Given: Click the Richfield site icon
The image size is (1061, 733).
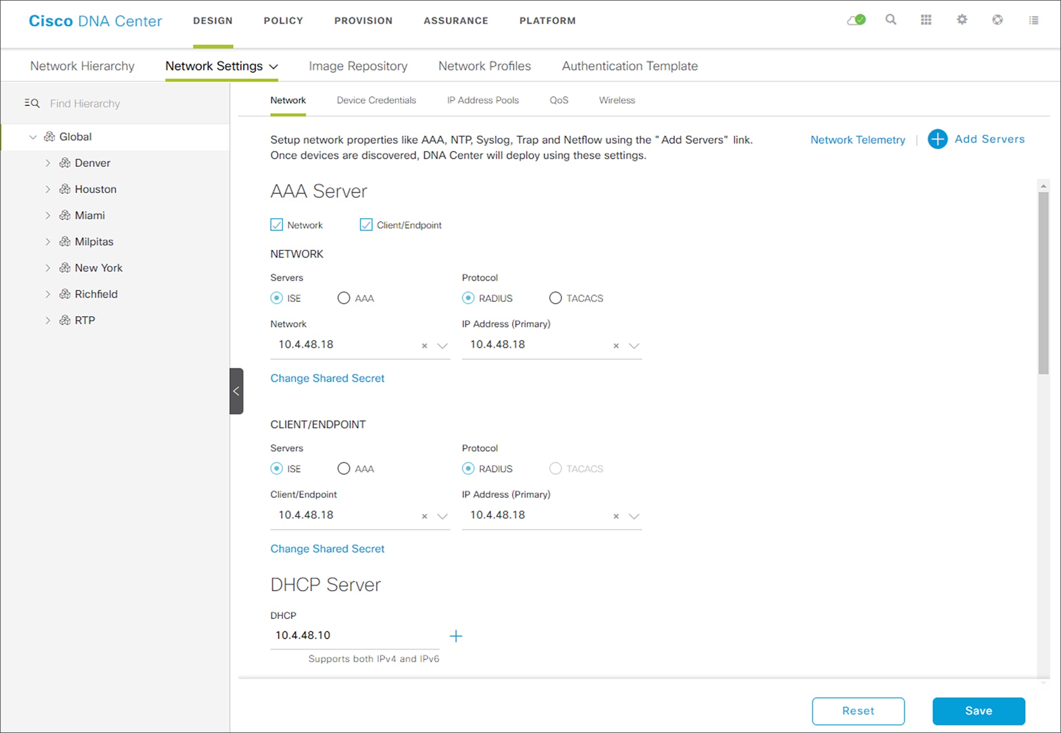Looking at the screenshot, I should pyautogui.click(x=65, y=294).
